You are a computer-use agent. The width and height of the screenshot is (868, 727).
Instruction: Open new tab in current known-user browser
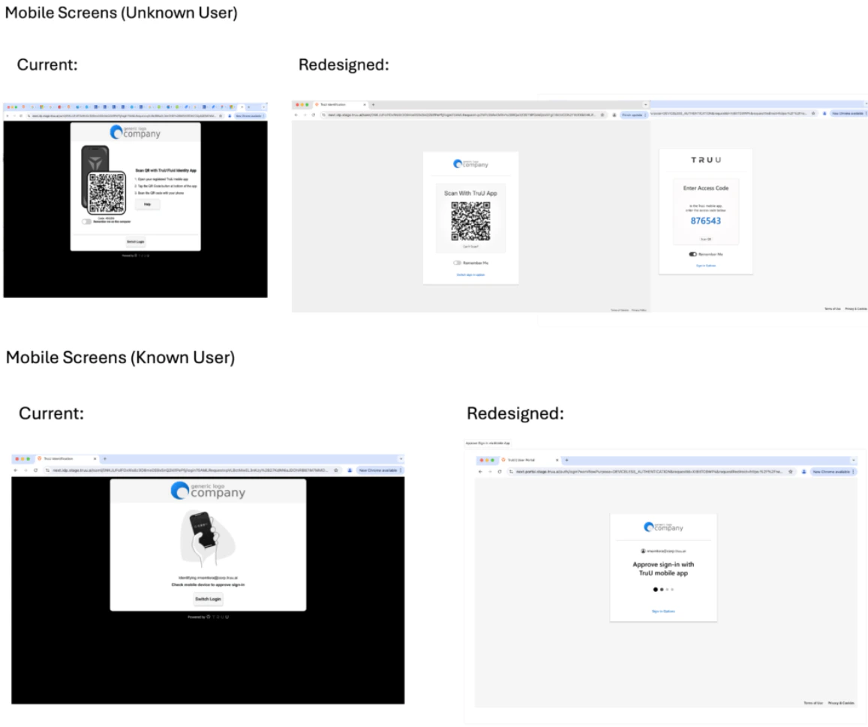[x=104, y=458]
